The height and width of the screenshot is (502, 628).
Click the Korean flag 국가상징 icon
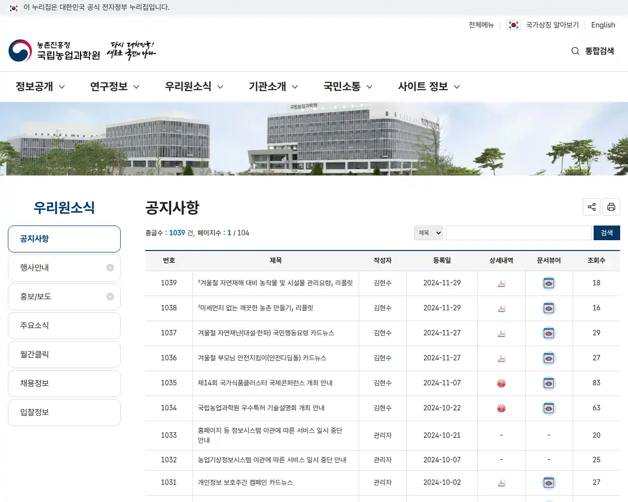click(514, 25)
